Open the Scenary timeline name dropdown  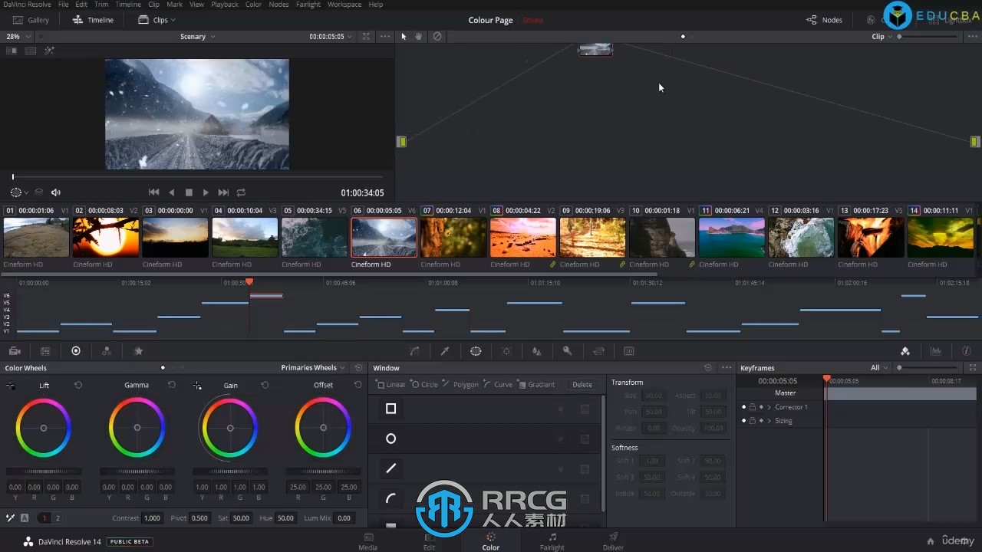(197, 37)
